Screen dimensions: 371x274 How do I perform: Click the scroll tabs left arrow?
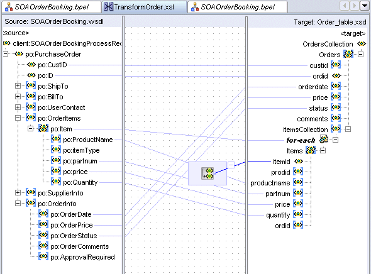345,6
